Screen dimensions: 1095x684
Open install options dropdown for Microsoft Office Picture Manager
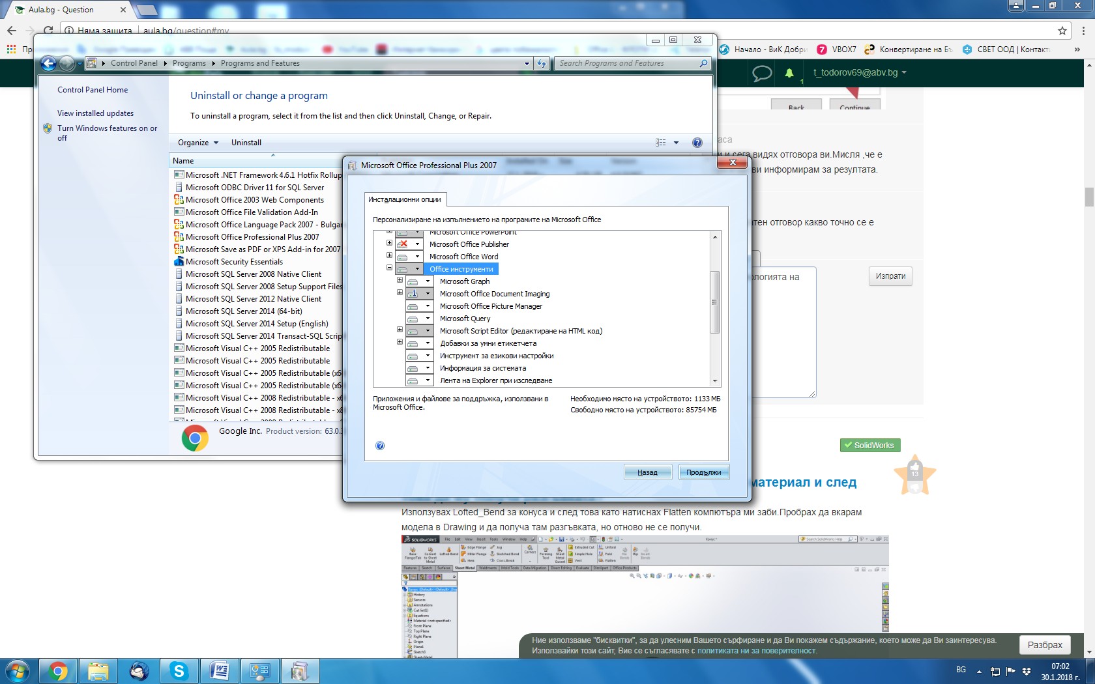428,306
